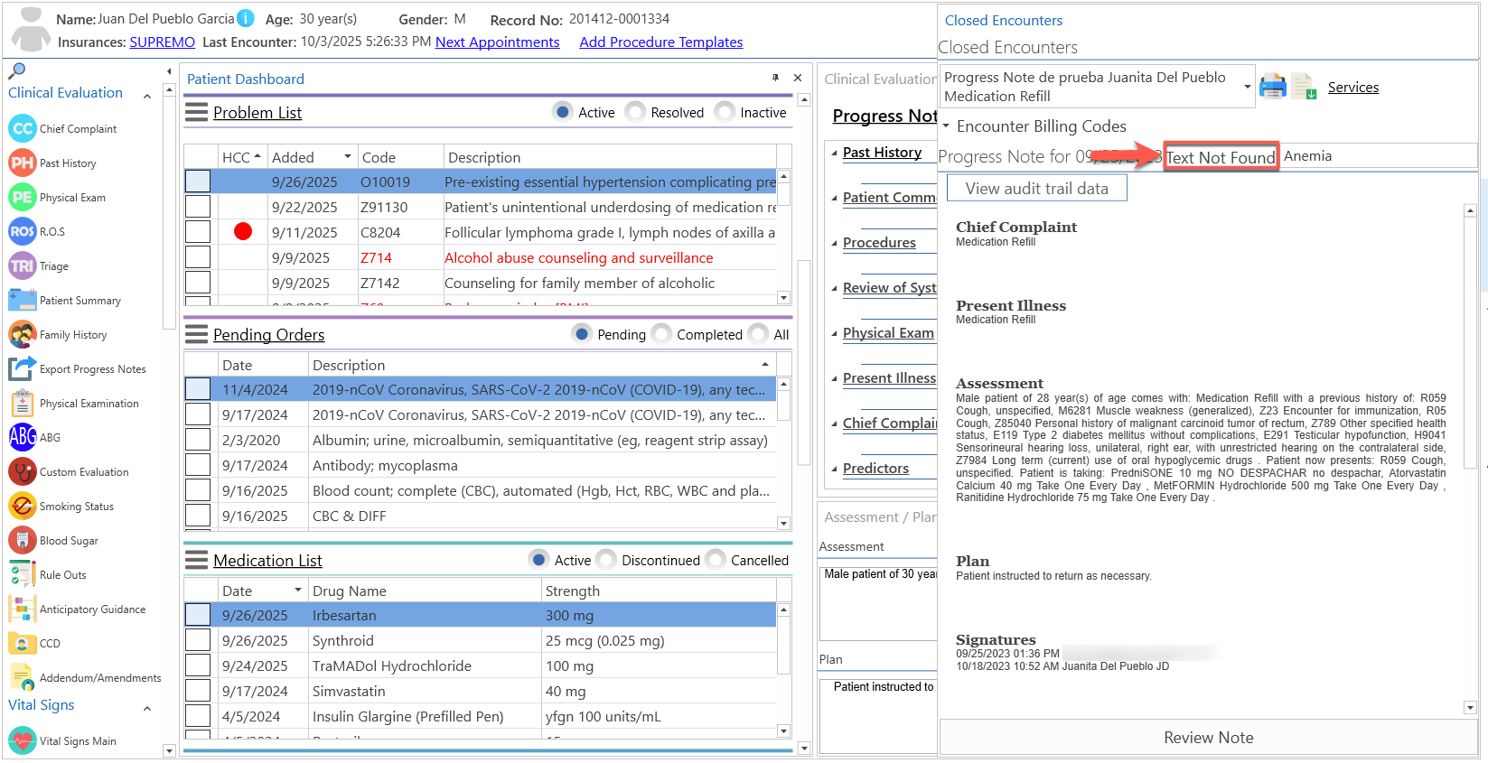Open the Services link

coord(1352,87)
